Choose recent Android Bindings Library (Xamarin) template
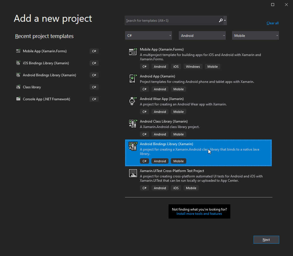 pos(57,75)
